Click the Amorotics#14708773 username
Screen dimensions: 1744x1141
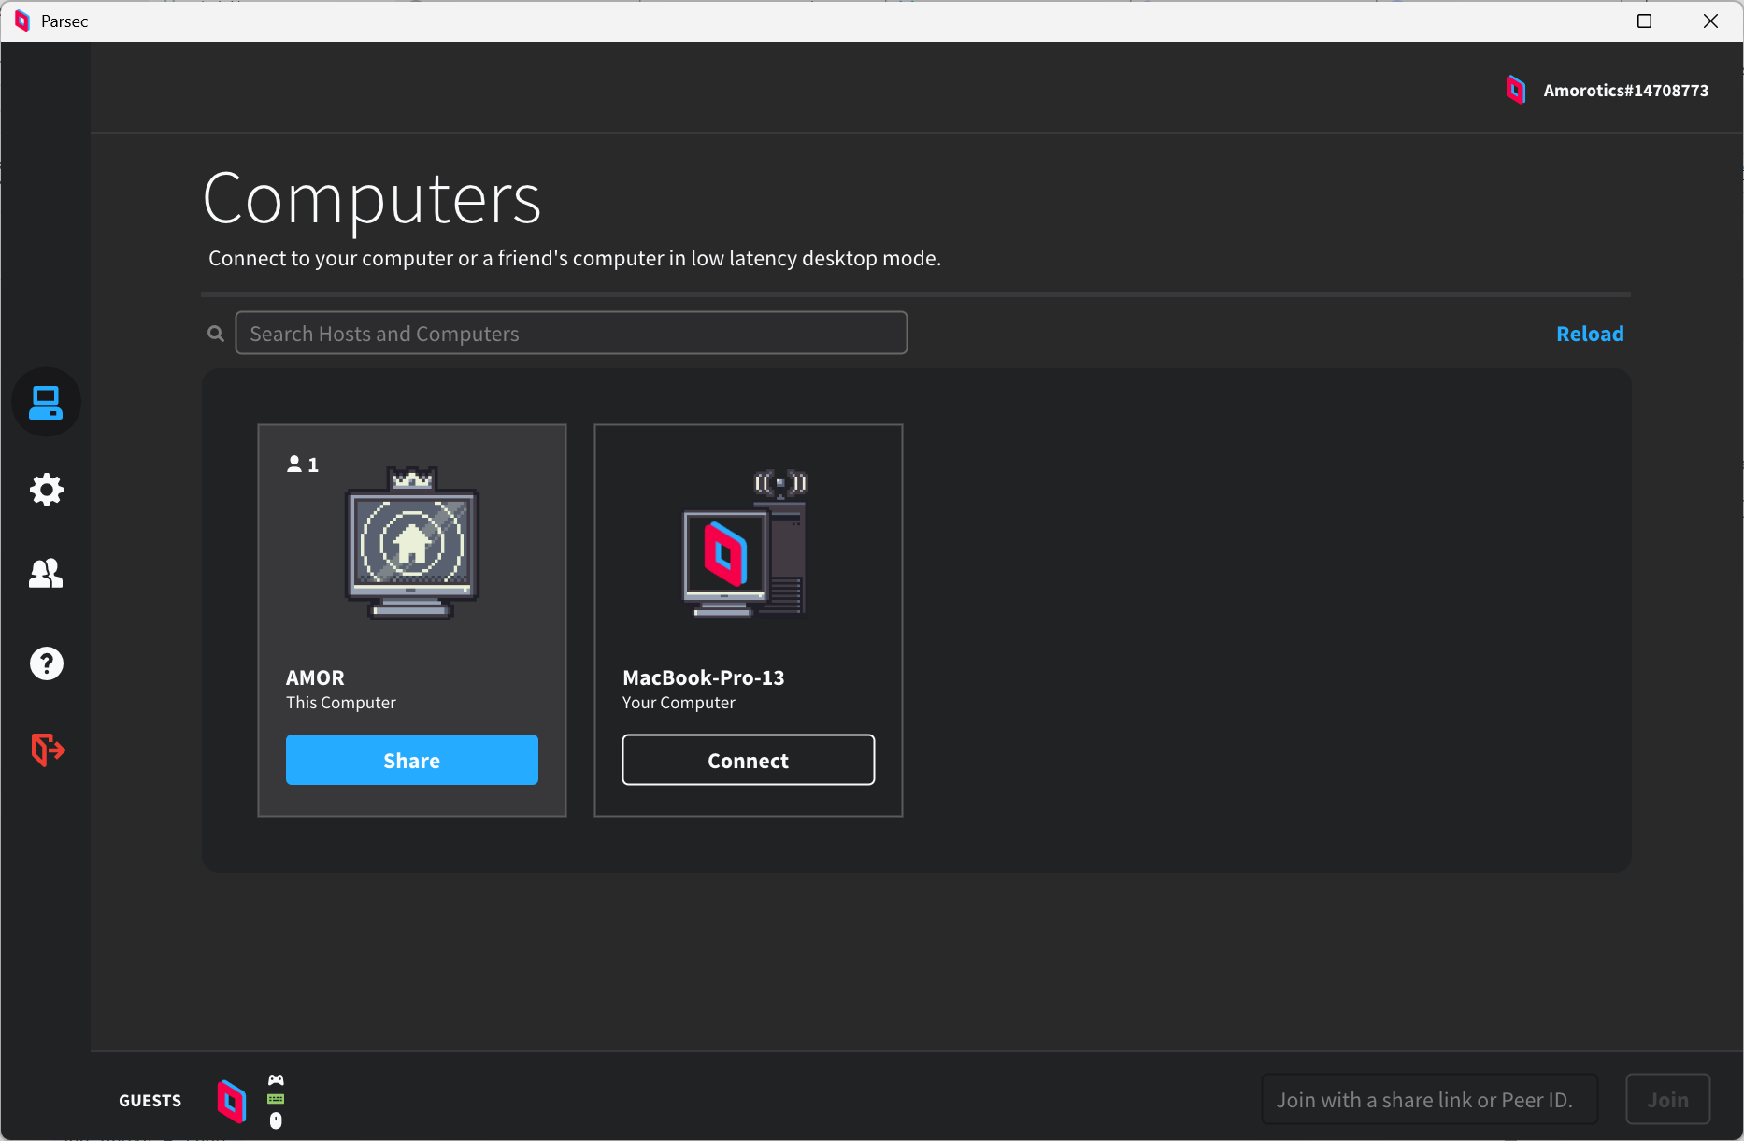click(1626, 91)
